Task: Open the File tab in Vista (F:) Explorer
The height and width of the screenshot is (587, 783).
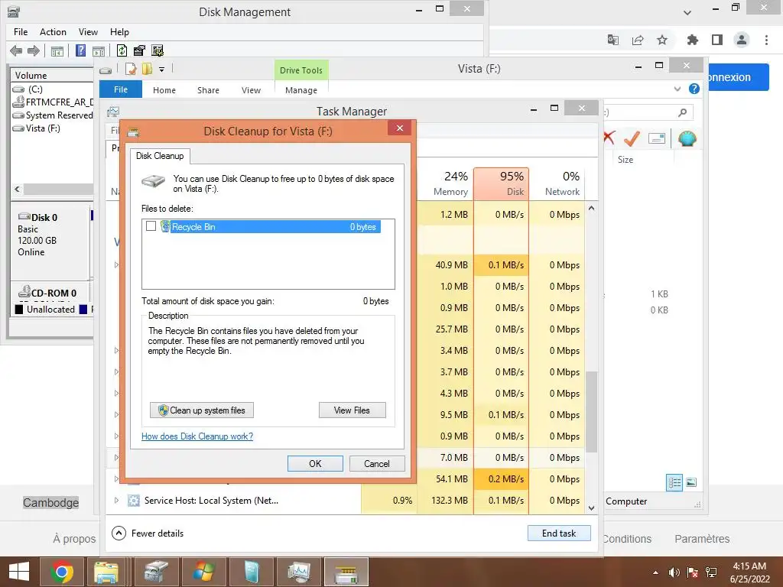Action: [x=121, y=89]
